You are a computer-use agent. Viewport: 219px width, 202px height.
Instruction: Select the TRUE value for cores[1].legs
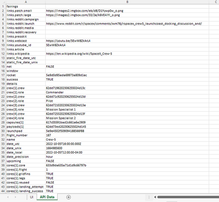point(127,178)
